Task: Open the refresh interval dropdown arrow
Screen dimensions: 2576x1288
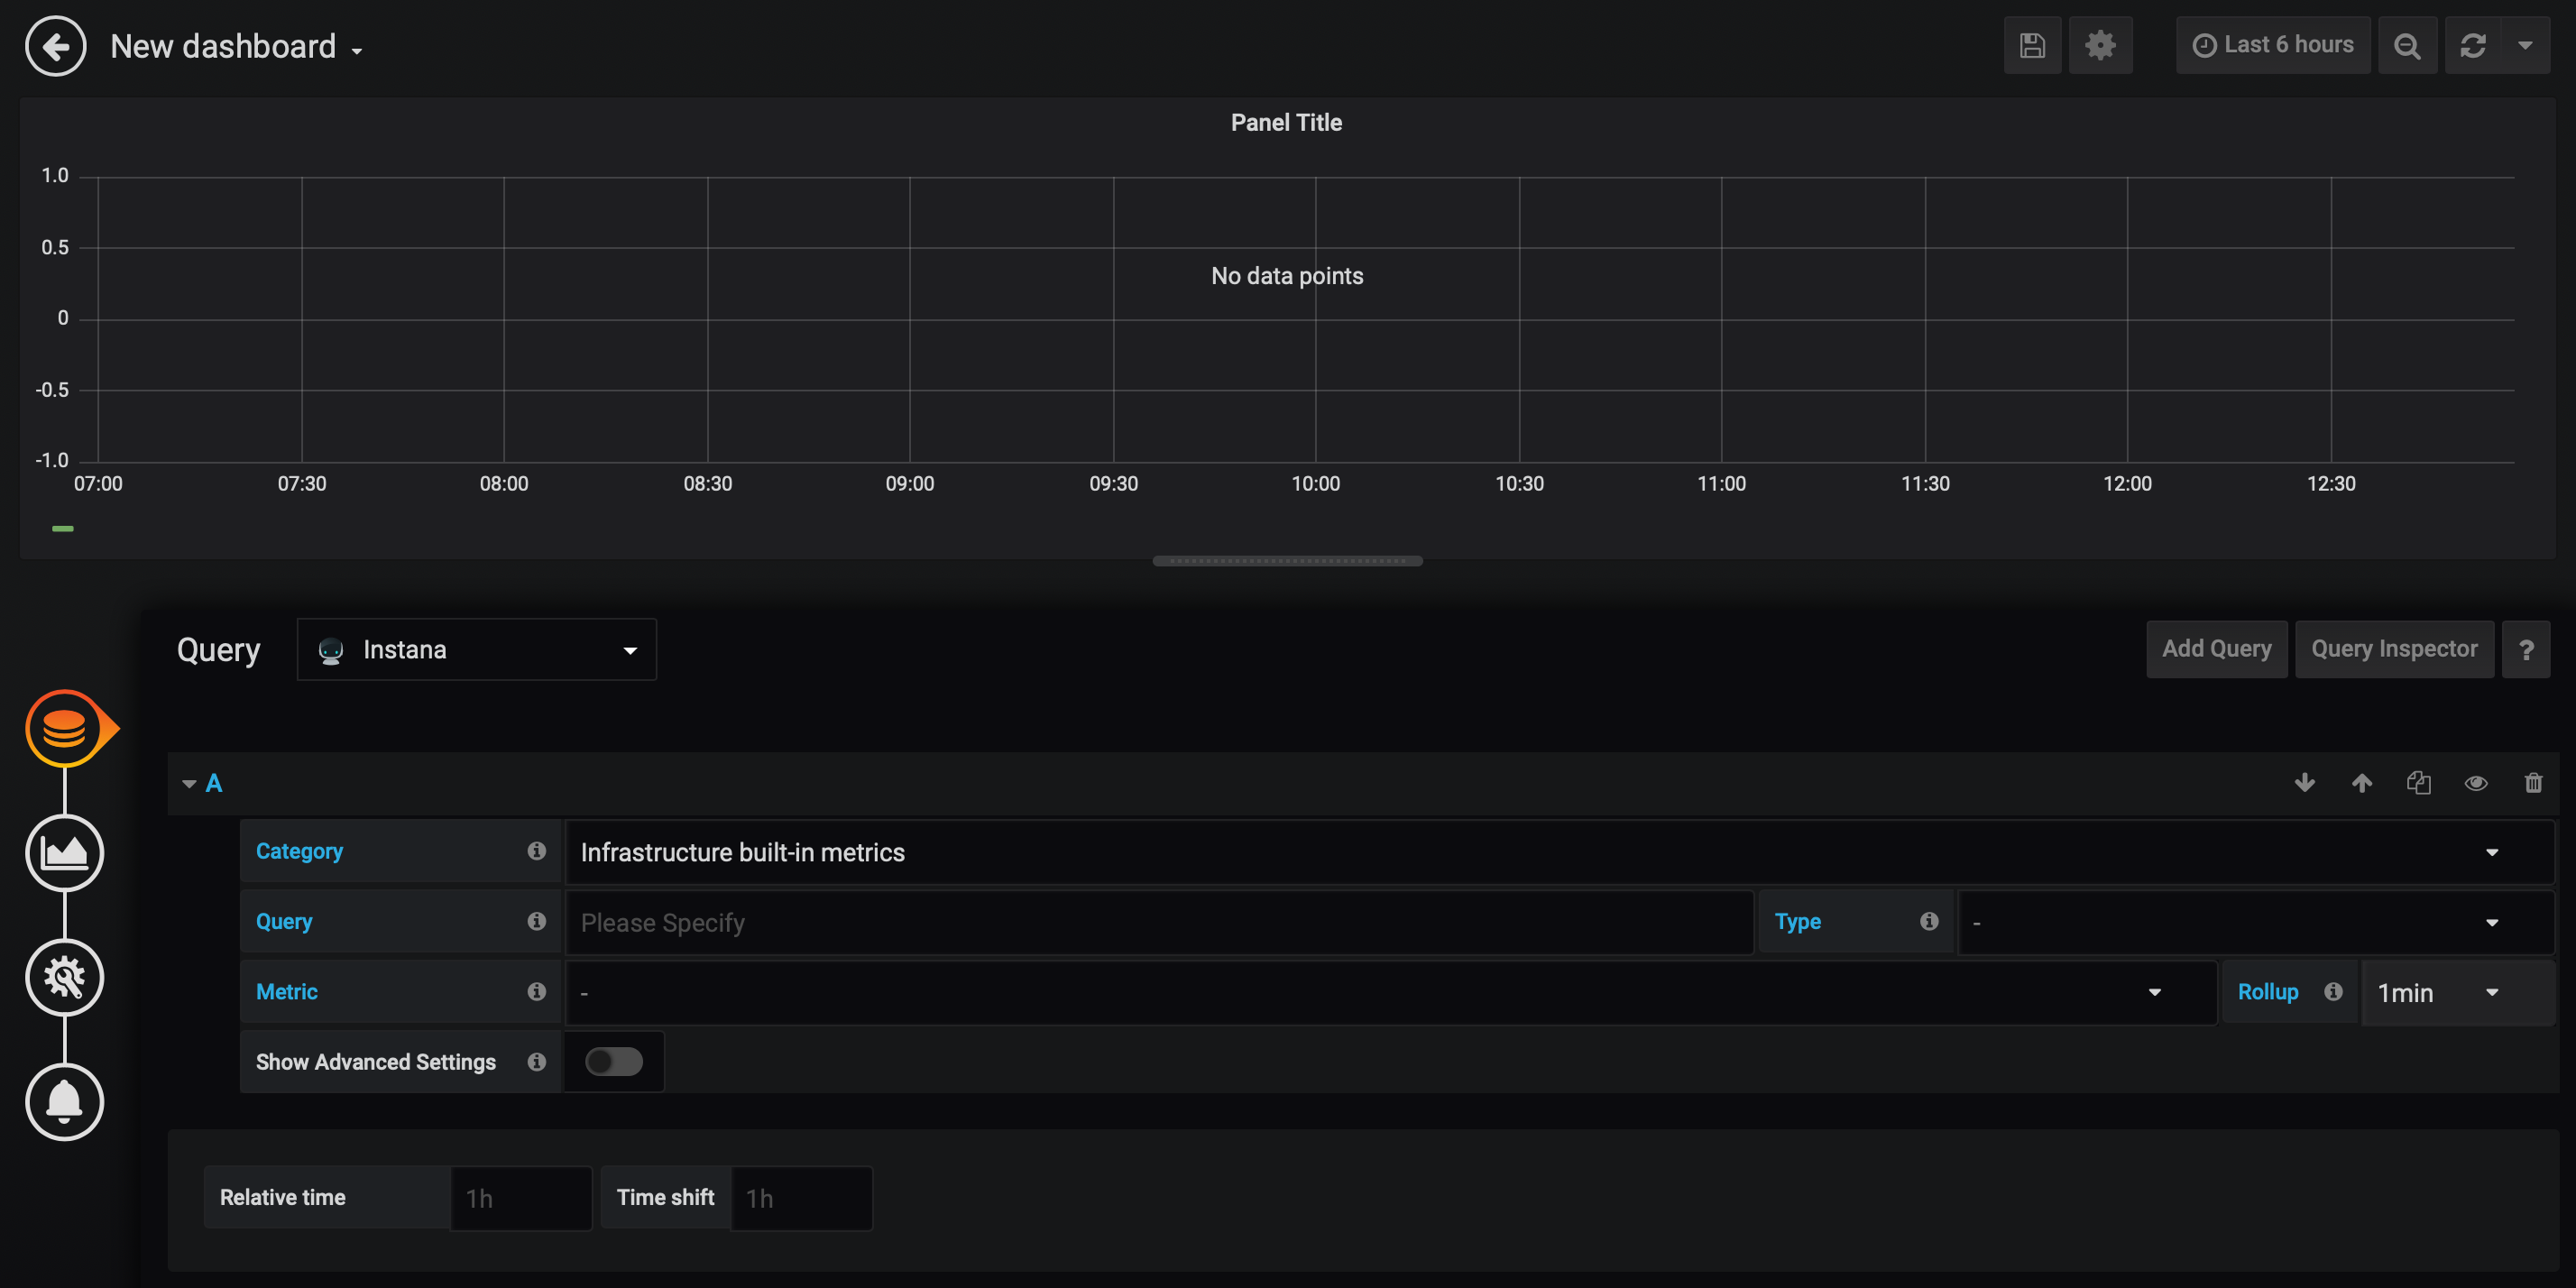Action: coord(2525,45)
